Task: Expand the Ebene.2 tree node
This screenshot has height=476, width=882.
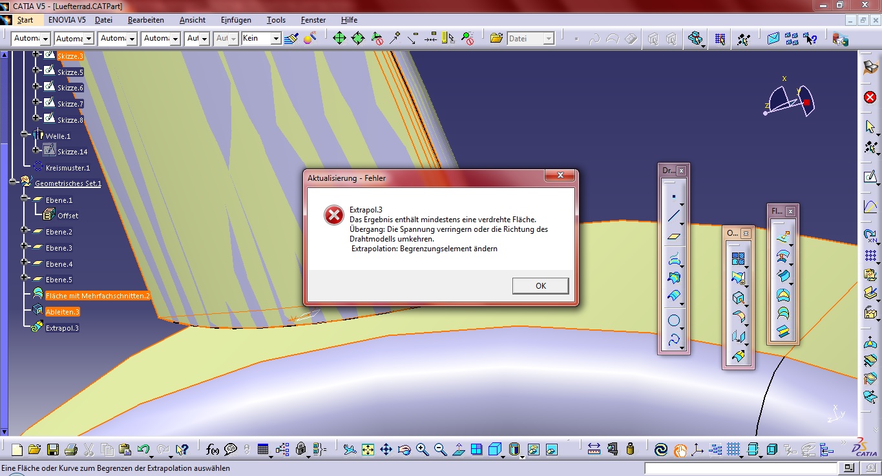Action: [25, 231]
